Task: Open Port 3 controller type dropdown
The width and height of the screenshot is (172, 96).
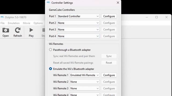Action: [x=78, y=30]
